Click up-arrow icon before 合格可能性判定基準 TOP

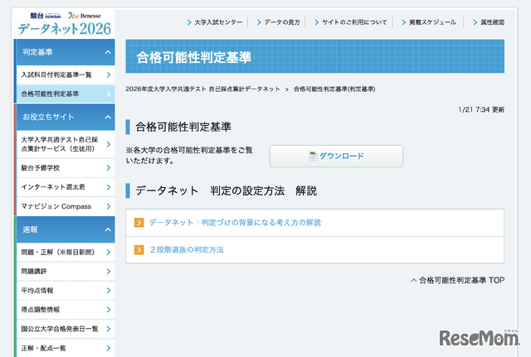point(413,280)
